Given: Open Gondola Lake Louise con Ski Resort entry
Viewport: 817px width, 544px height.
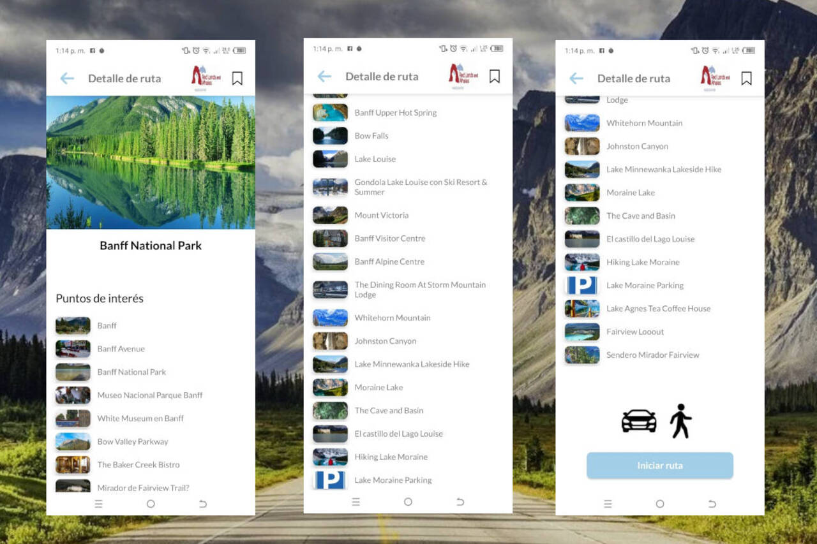Looking at the screenshot, I should point(421,187).
